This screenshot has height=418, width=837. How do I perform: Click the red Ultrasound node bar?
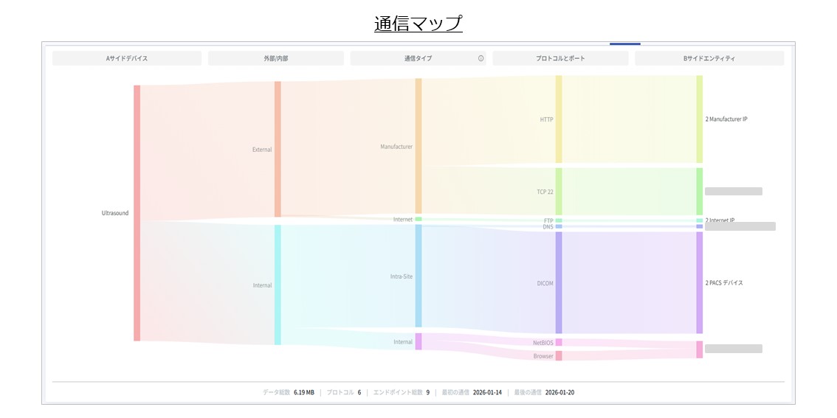(x=137, y=213)
